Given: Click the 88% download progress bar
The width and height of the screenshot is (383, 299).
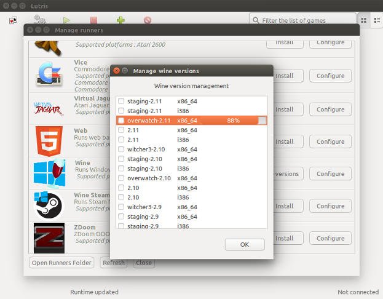Looking at the screenshot, I should tap(233, 121).
